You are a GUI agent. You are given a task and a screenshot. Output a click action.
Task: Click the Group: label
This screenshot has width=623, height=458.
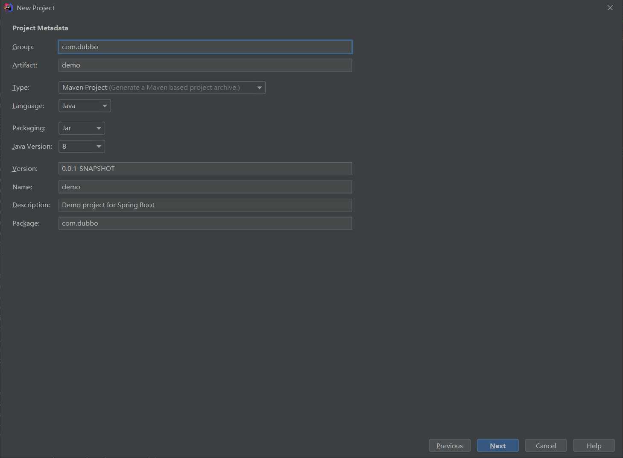click(x=23, y=47)
